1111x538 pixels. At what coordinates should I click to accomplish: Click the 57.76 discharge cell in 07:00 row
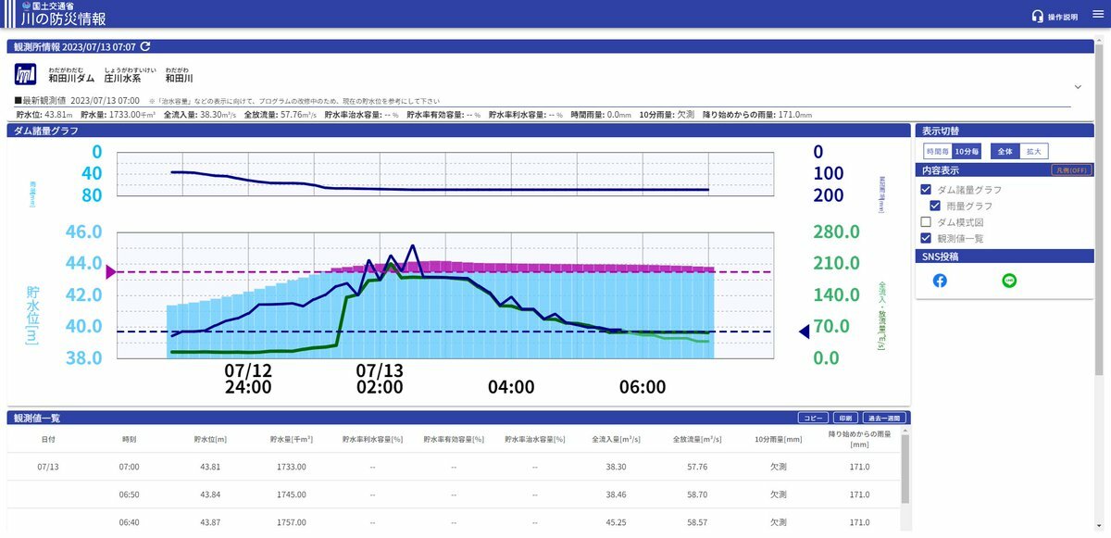699,468
